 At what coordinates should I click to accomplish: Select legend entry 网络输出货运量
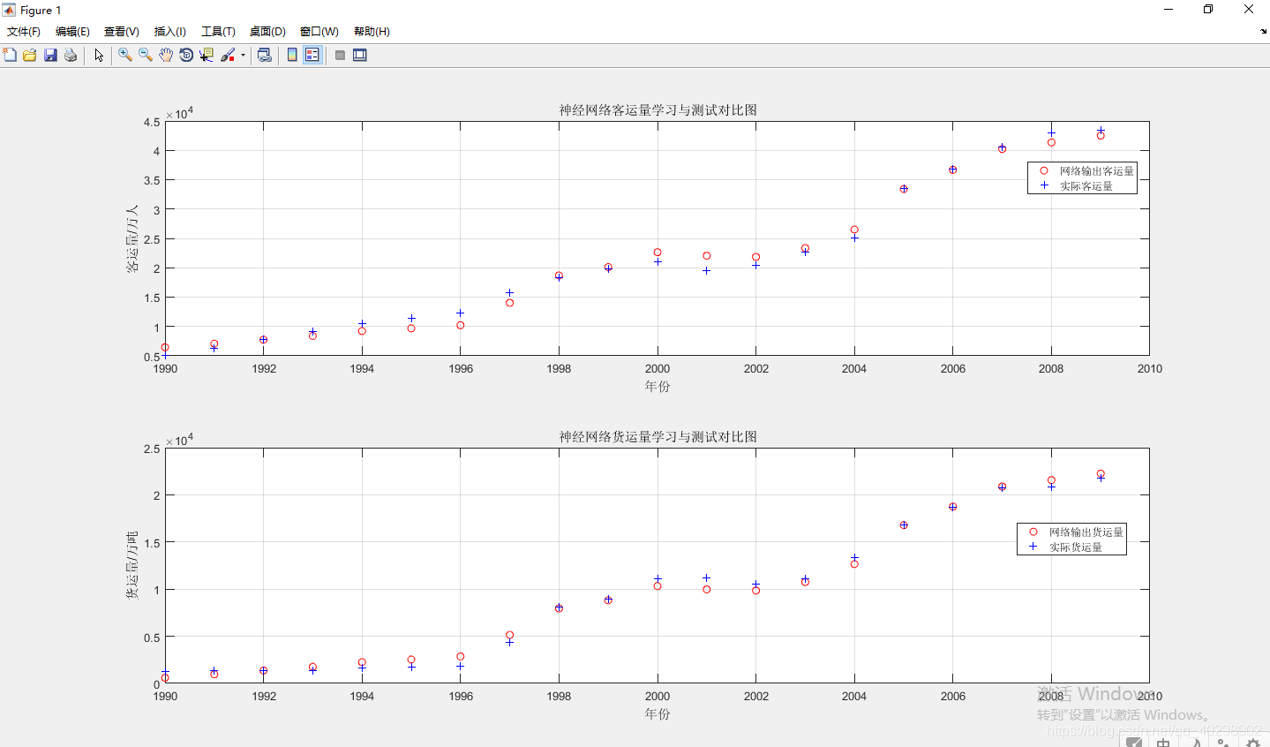[x=1086, y=532]
